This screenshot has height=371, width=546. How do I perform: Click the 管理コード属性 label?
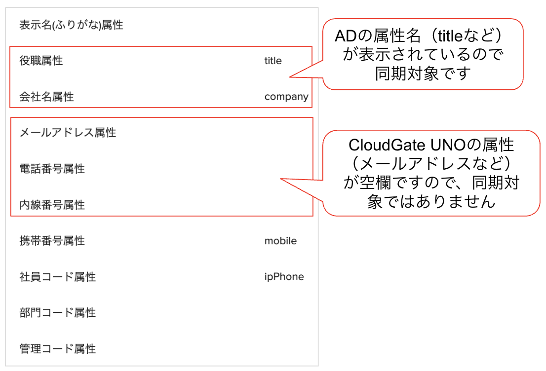[x=57, y=349]
